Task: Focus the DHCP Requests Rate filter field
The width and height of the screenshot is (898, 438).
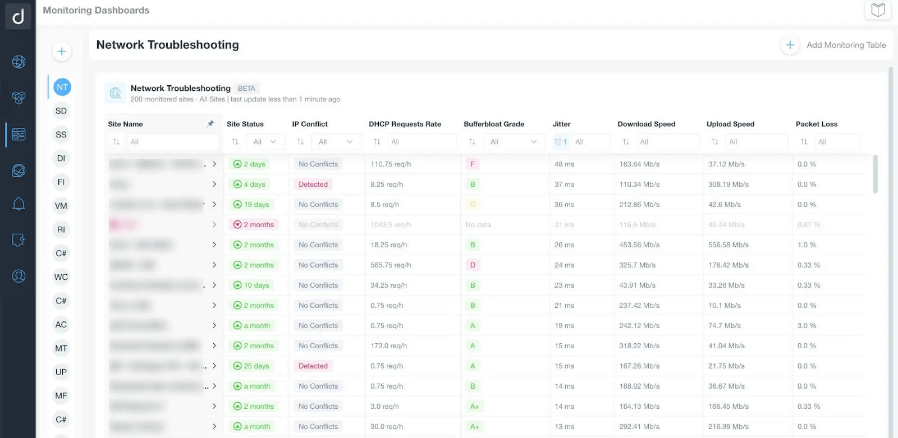Action: pyautogui.click(x=421, y=142)
